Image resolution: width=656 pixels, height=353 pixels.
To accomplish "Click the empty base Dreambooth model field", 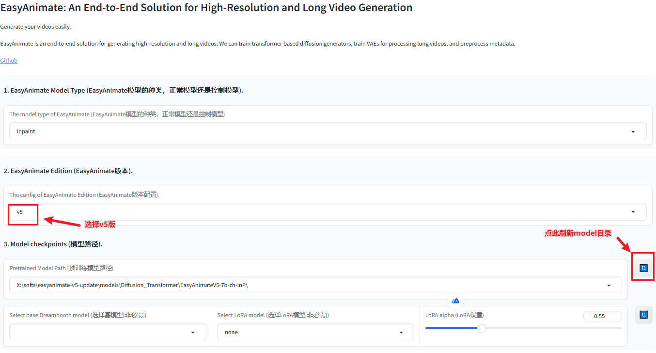I will 97,332.
